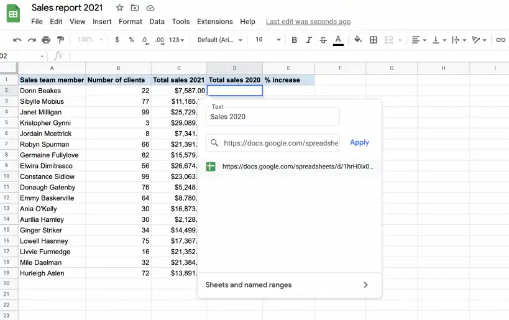Open the Data menu

(157, 22)
